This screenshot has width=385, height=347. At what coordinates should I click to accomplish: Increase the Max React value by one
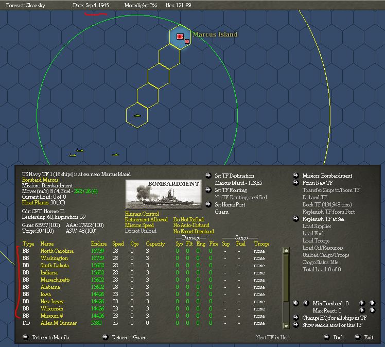362,310
